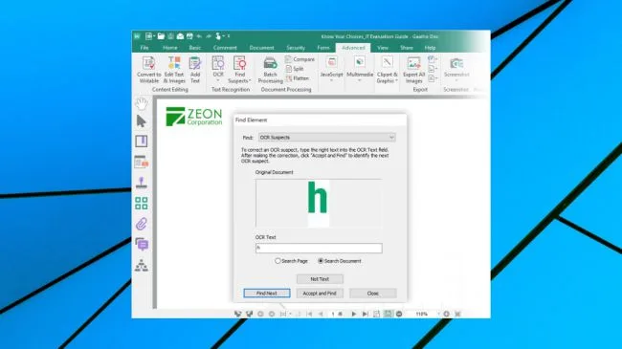
Task: Select the Hand tool in sidebar
Action: pyautogui.click(x=142, y=103)
